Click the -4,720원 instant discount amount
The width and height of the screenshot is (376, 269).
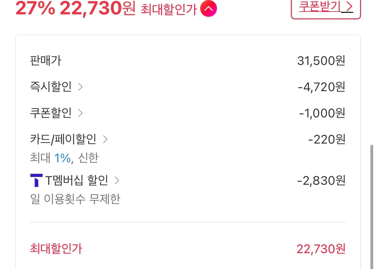point(321,87)
